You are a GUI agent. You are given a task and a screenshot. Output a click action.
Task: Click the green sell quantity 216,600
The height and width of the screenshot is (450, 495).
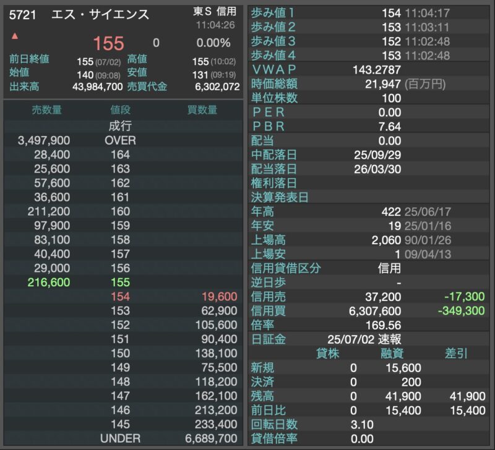coord(49,282)
